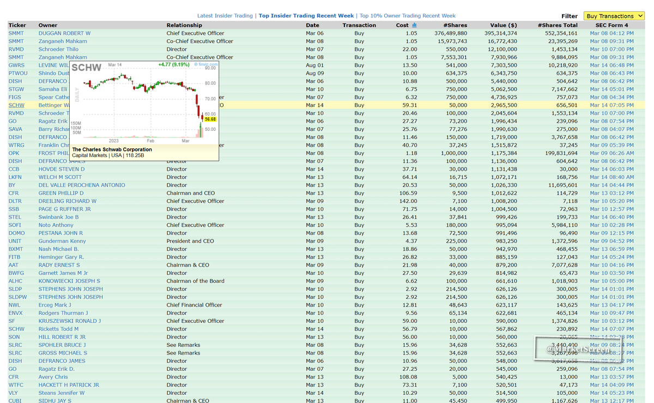The height and width of the screenshot is (403, 654).
Task: Open the SOFI ticker link
Action: coord(15,225)
